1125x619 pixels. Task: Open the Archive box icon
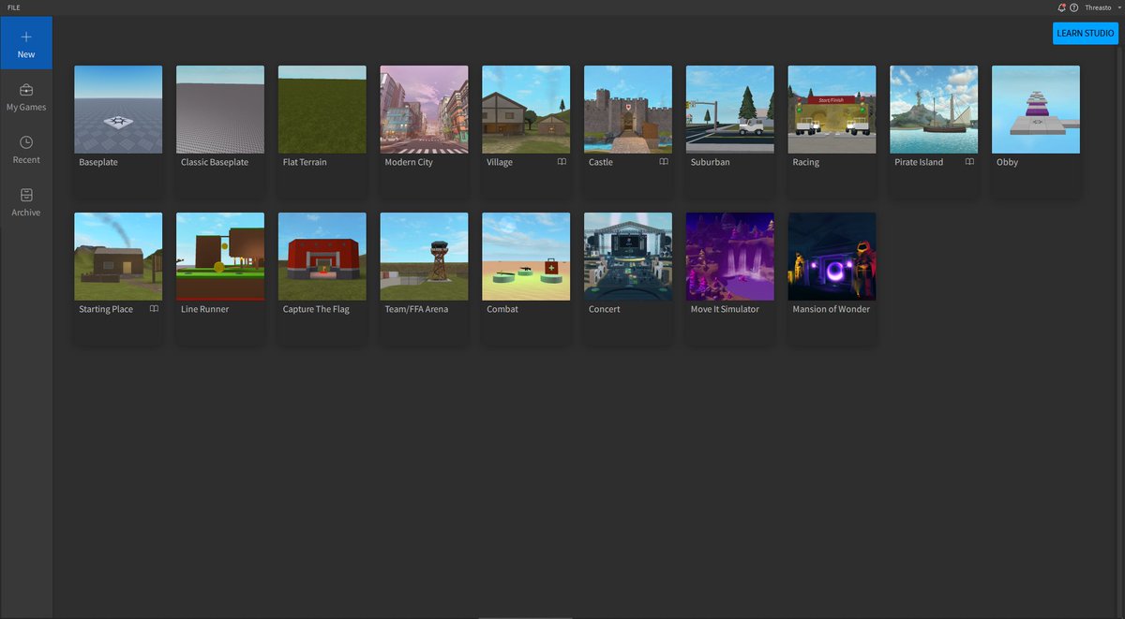point(26,195)
